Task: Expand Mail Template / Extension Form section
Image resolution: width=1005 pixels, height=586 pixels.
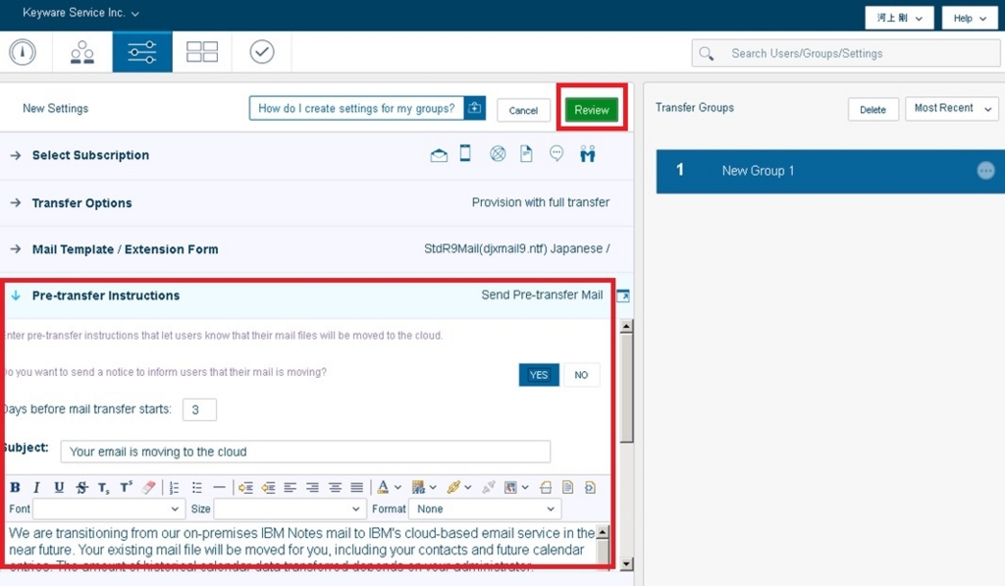Action: click(x=16, y=248)
